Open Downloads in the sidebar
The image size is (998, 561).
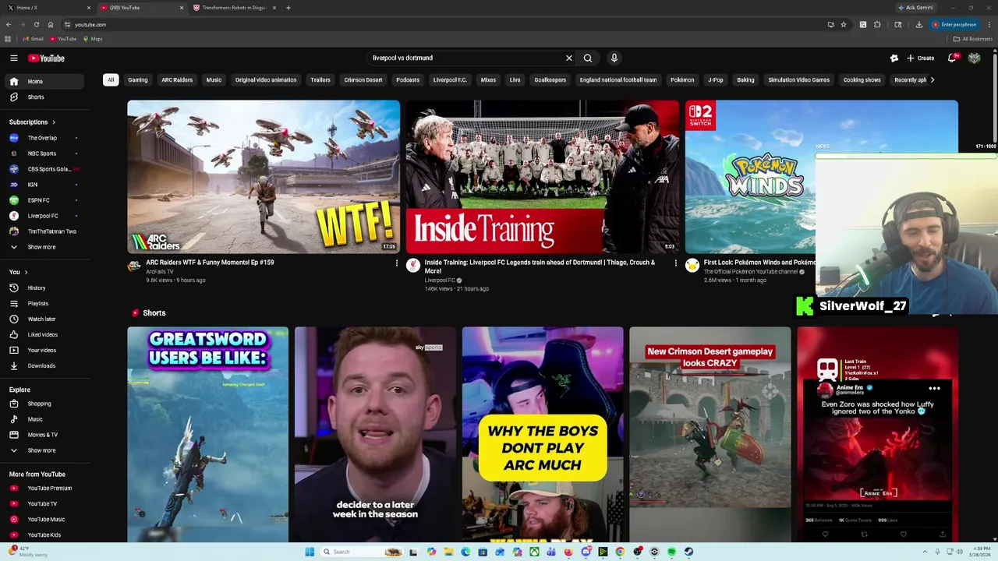click(x=47, y=365)
